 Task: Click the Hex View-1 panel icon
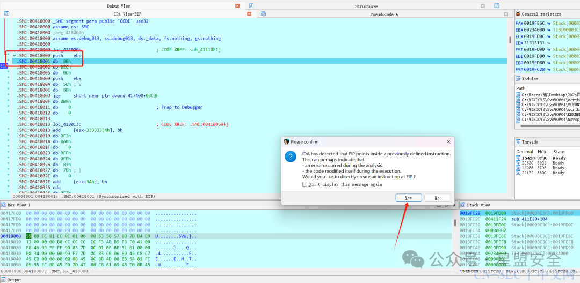pos(3,205)
